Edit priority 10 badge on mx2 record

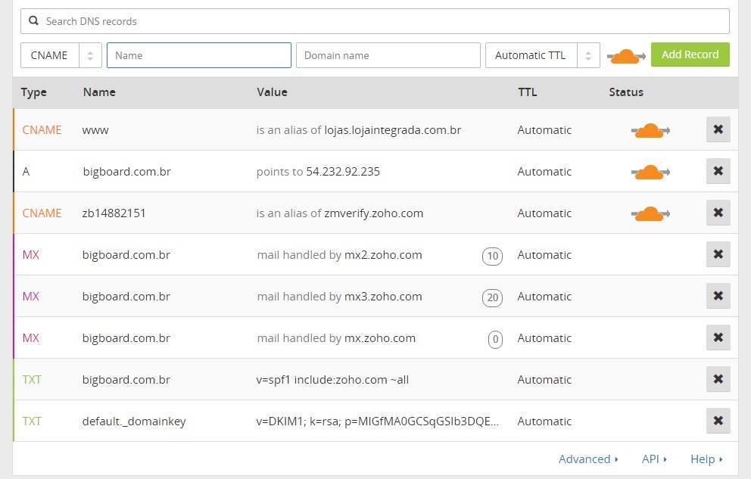click(x=493, y=256)
